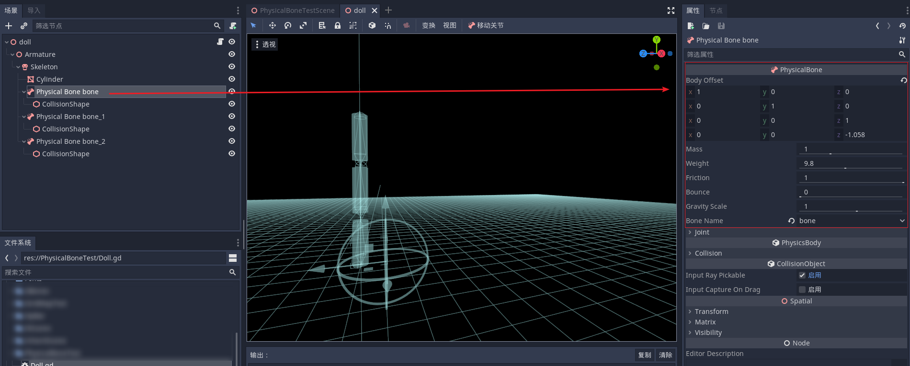Toggle snap mode icon
Viewport: 910px width, 366px height.
[387, 25]
